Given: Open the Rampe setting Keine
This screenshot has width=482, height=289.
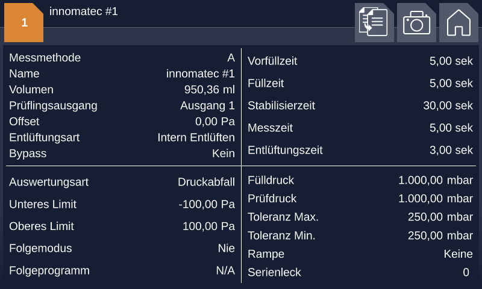Looking at the screenshot, I should (x=458, y=254).
